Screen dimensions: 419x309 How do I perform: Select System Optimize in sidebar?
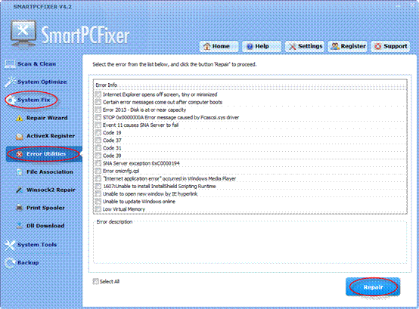point(42,82)
